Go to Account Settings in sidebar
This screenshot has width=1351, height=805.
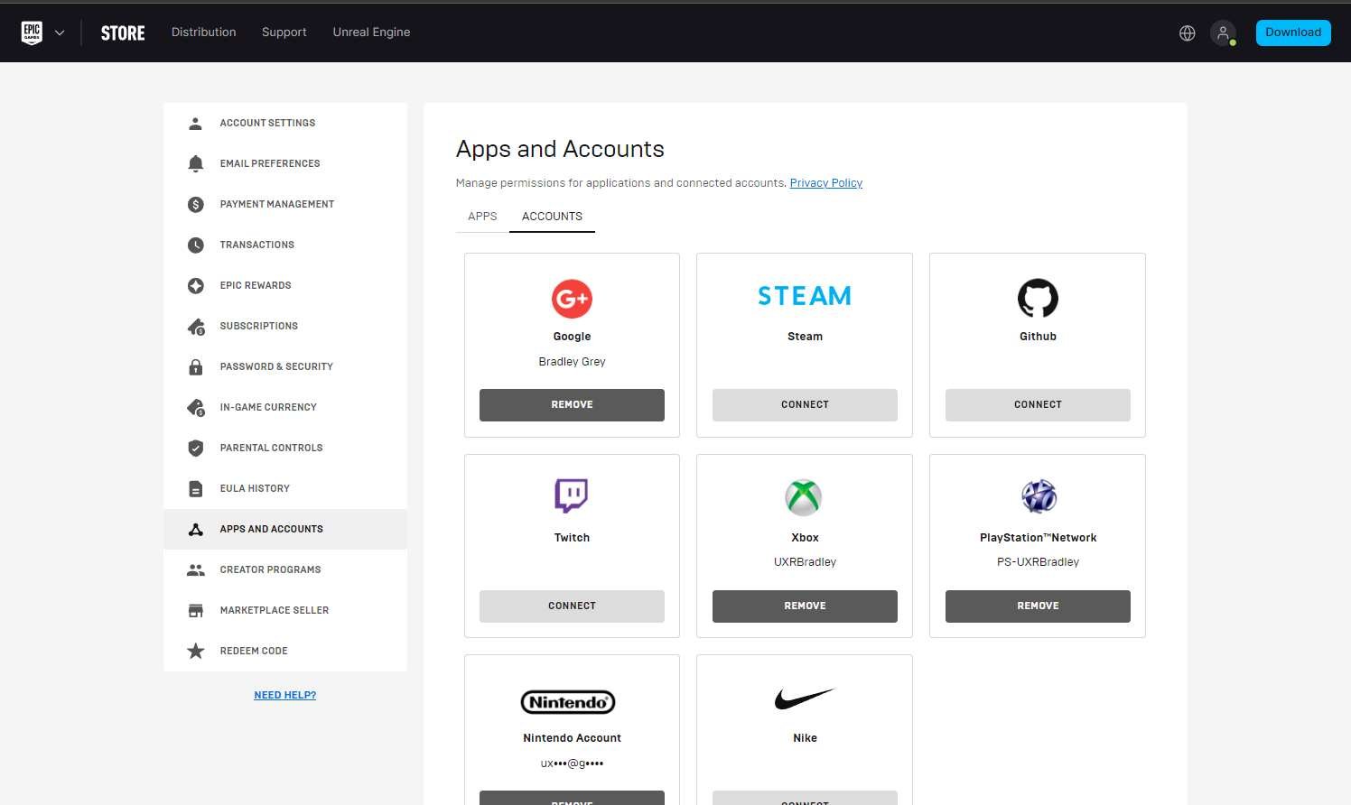coord(285,123)
